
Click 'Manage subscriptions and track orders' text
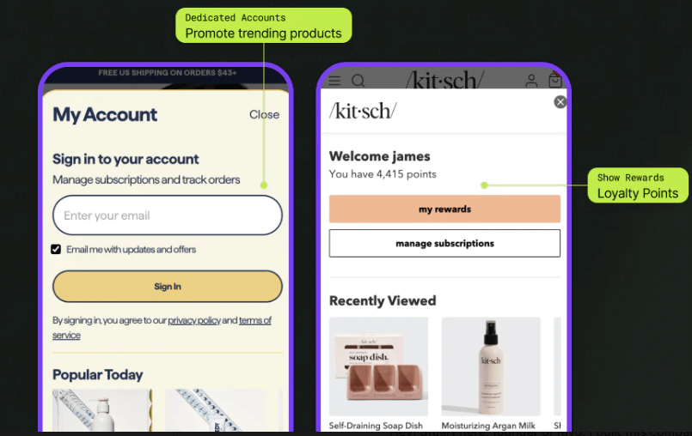146,180
